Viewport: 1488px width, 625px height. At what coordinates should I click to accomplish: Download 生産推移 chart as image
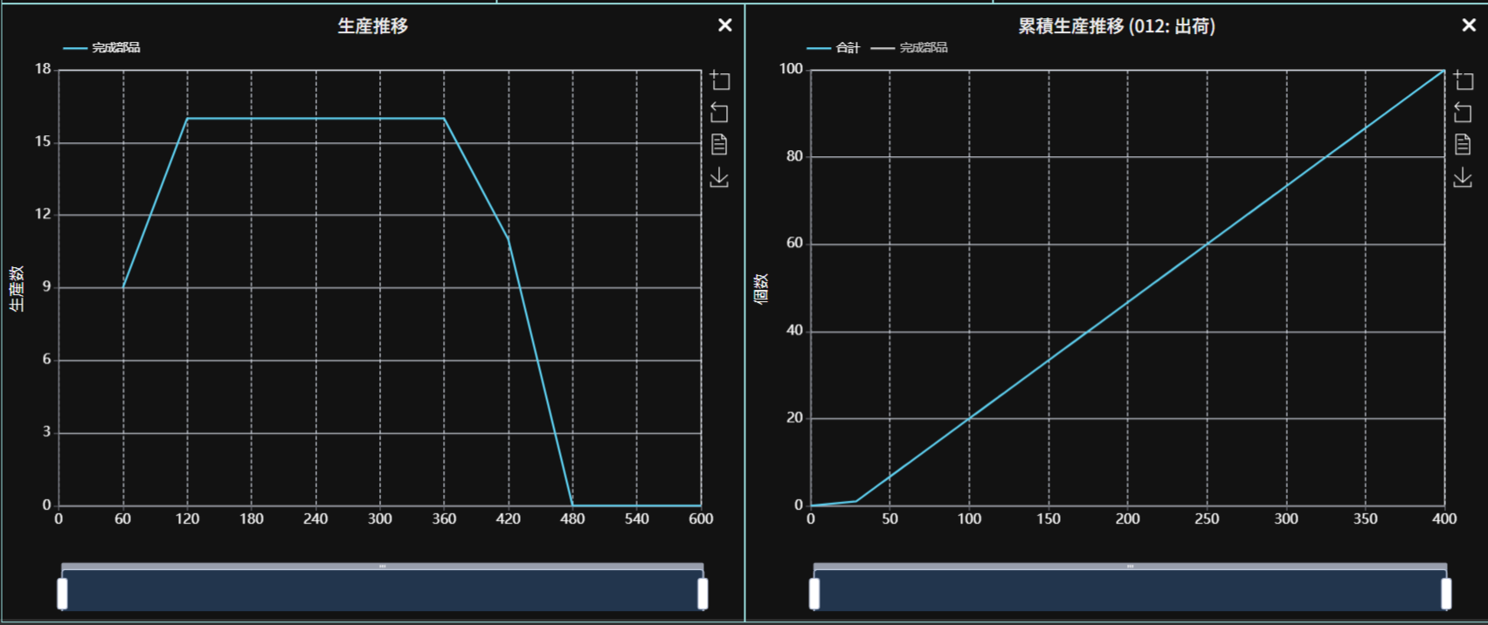tap(719, 177)
